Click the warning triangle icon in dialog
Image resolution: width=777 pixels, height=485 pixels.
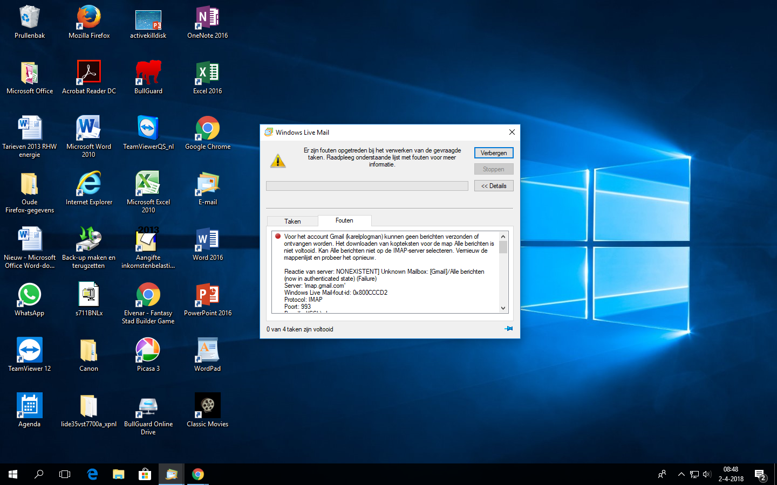coord(278,161)
